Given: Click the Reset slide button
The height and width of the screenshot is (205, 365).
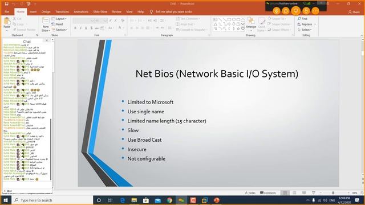Looking at the screenshot, I should tap(57, 24).
